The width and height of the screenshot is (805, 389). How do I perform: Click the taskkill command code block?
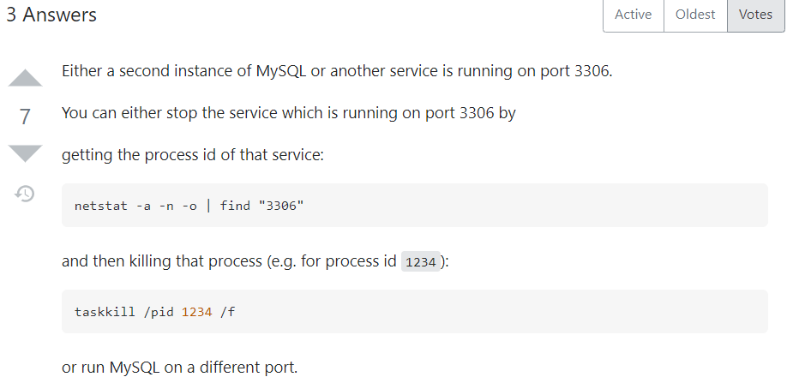pos(414,312)
